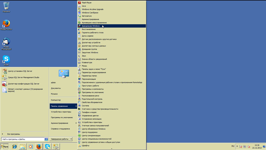Image resolution: width=266 pixels, height=150 pixels.
Task: Click the Пуск start button
Action: pos(5,146)
